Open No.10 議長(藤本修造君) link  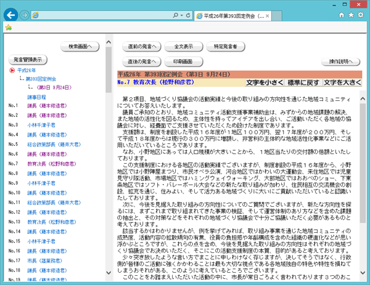click(x=47, y=193)
